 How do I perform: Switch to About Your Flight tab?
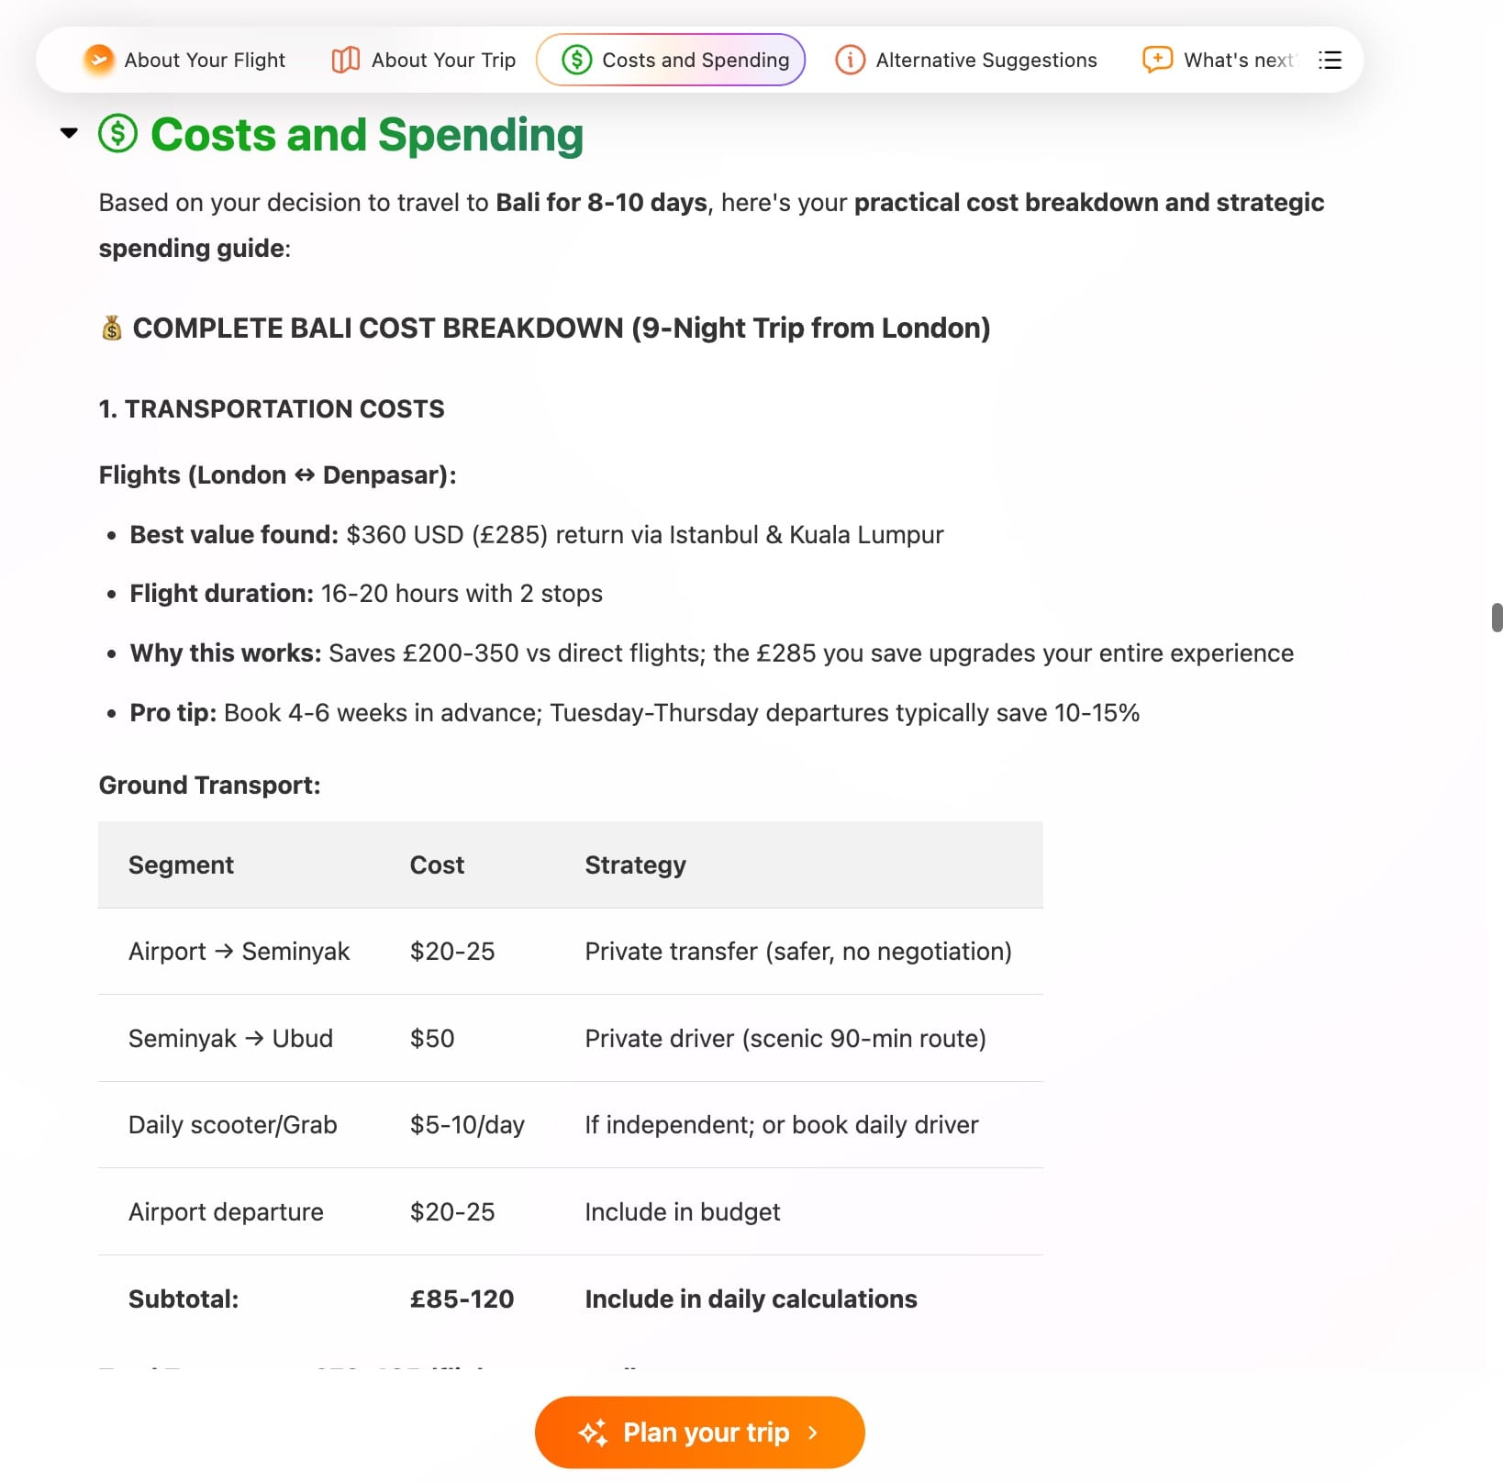[204, 60]
